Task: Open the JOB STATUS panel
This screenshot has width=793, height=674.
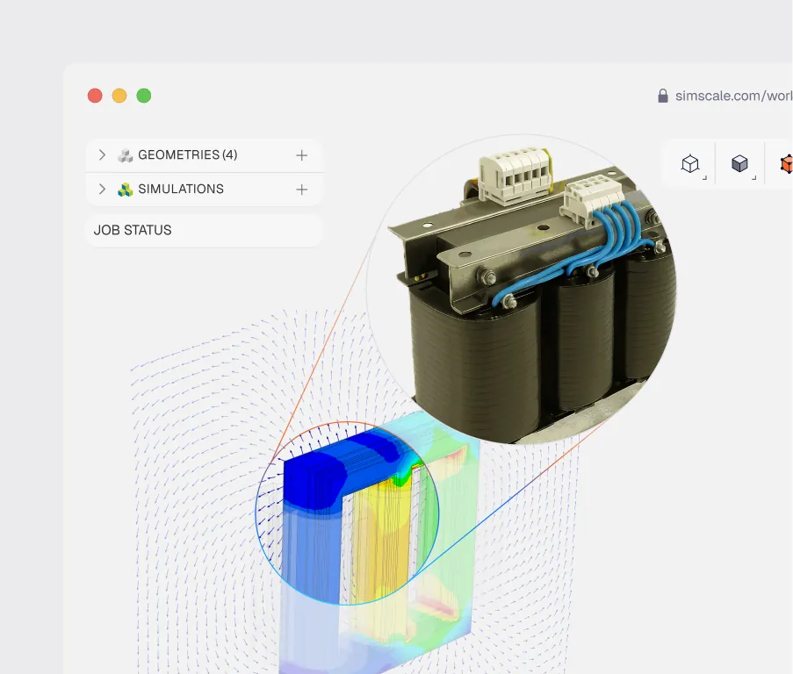Action: [205, 231]
